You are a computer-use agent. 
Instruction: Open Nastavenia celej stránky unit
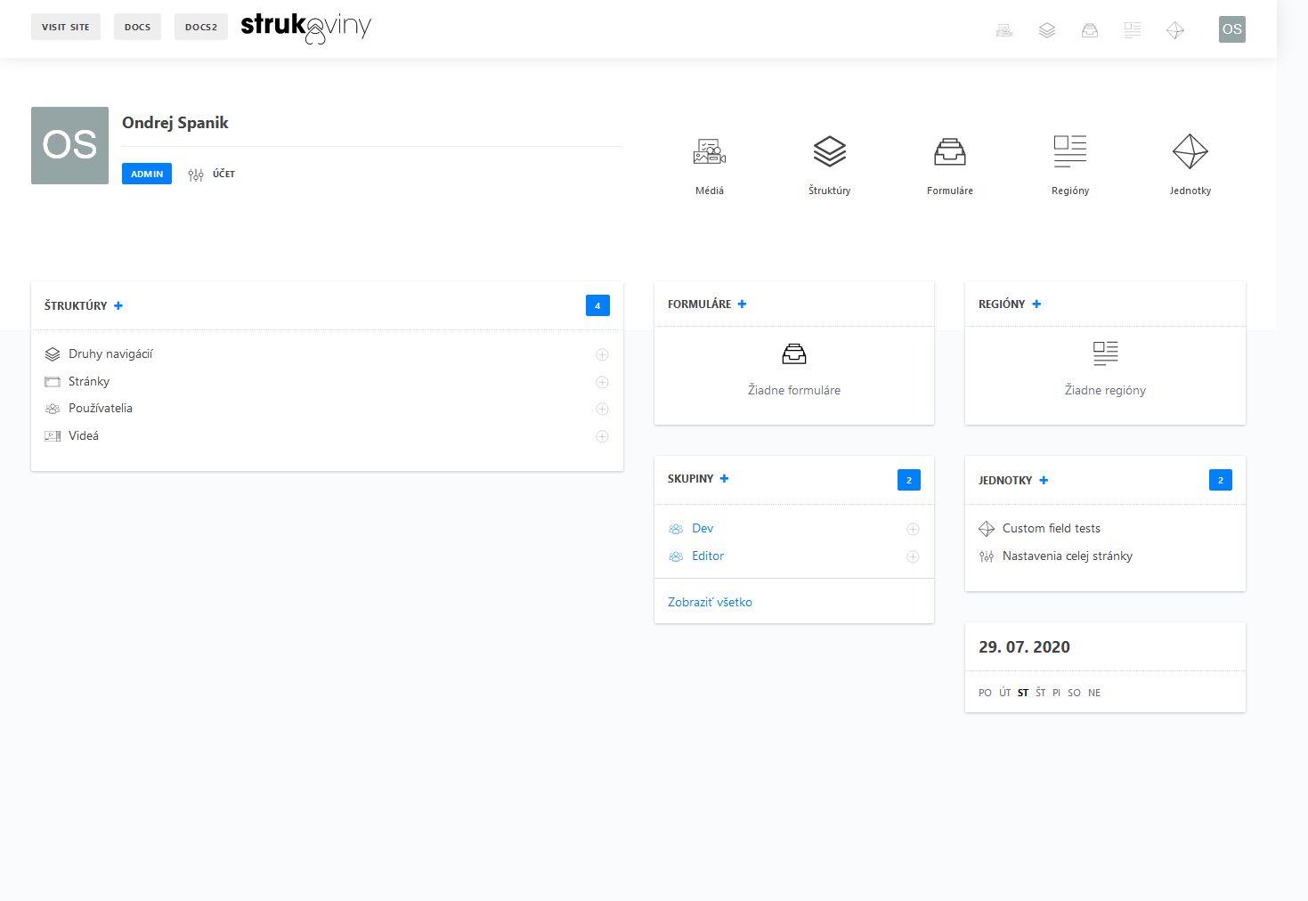[1068, 556]
